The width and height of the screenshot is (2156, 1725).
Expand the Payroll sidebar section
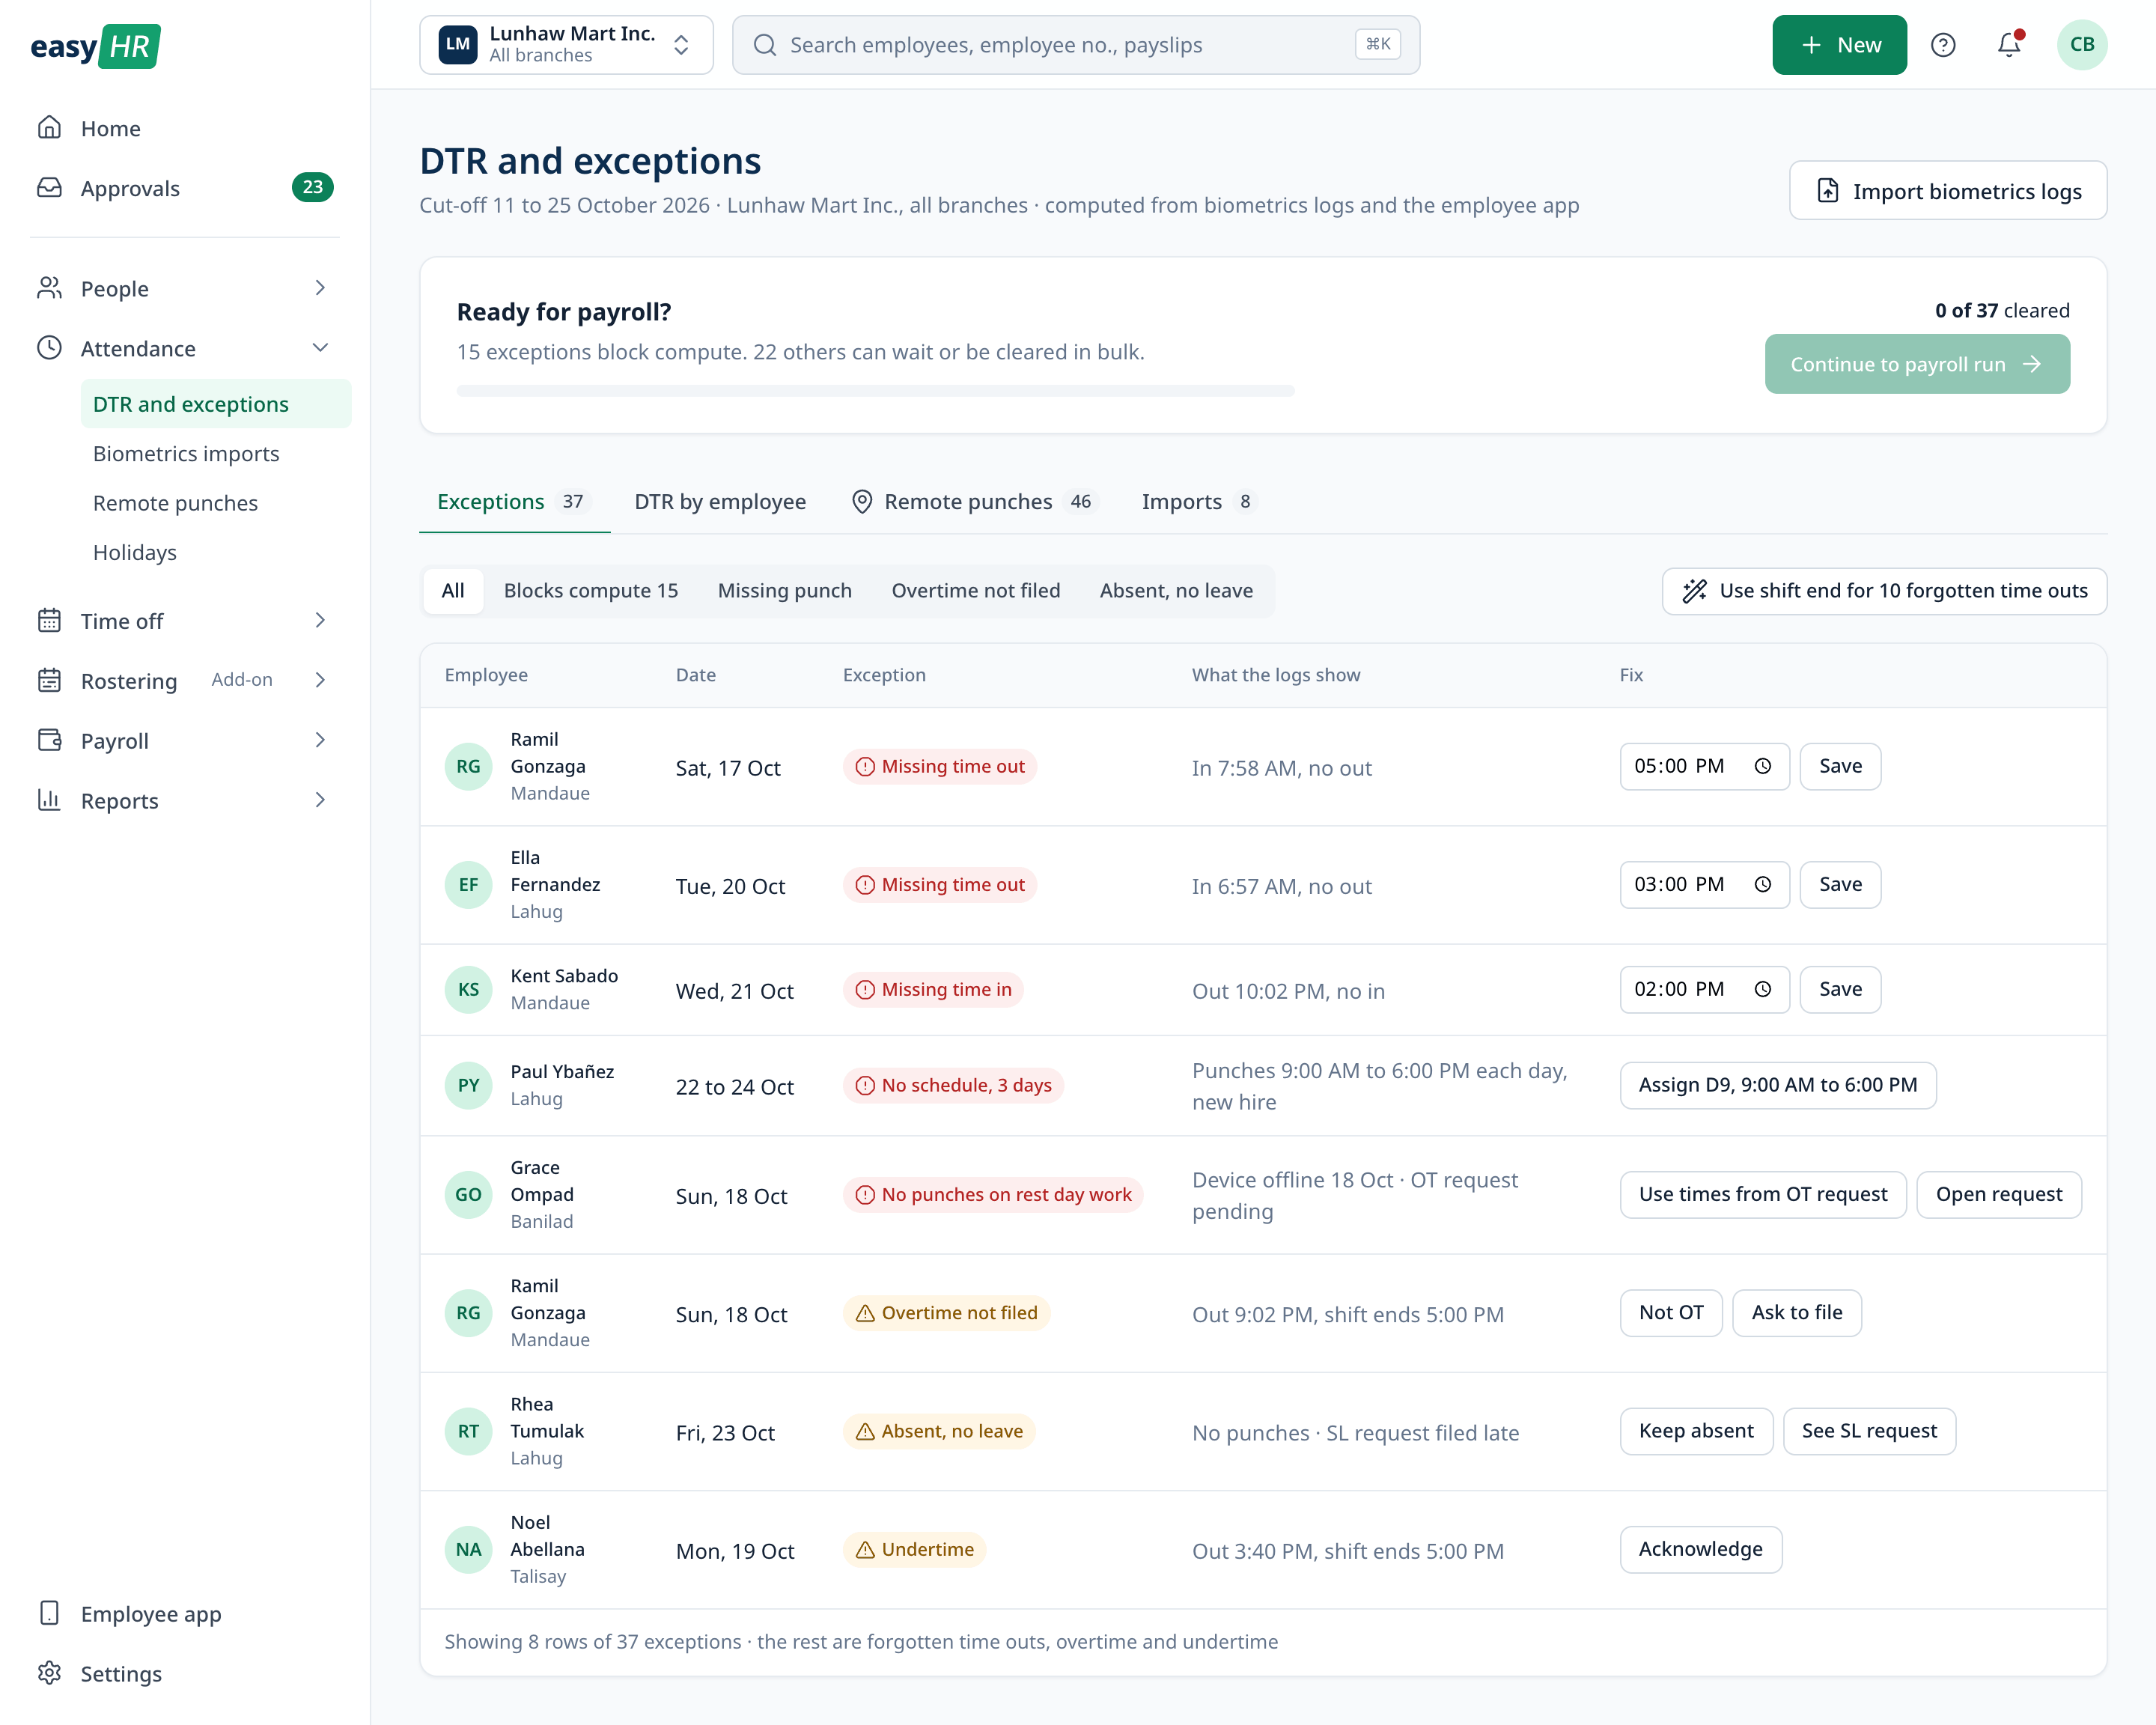185,740
